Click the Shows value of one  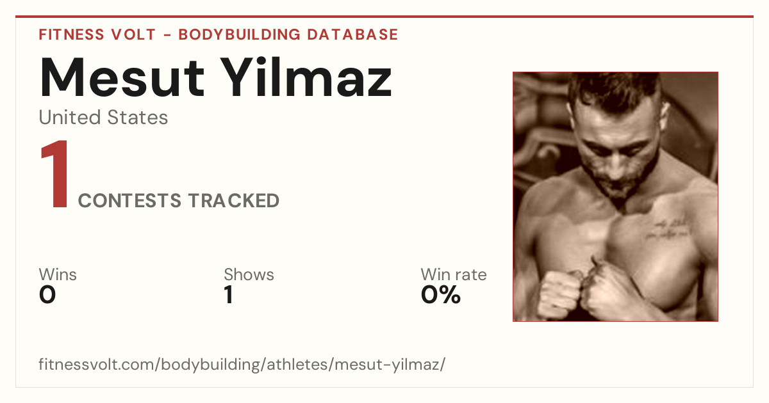(228, 296)
